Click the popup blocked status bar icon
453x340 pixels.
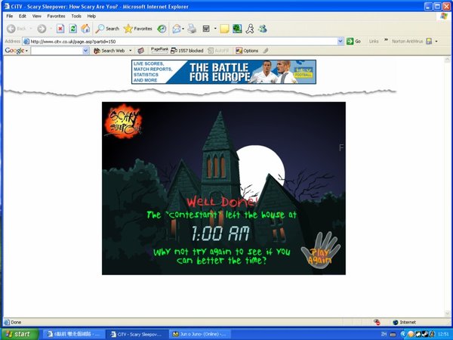[x=377, y=322]
